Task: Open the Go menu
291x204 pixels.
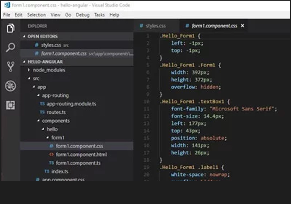Action: [68, 15]
